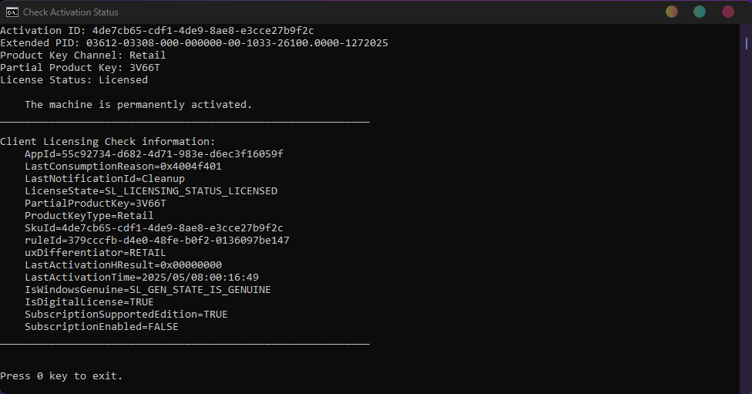Screen dimensions: 752x394
Task: Click the IsDigitalLicense=TRUE line
Action: [x=89, y=301]
